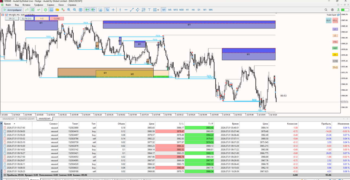This screenshot has width=350, height=180.
Task: Switch timeframe to MN
Action: (211, 10)
